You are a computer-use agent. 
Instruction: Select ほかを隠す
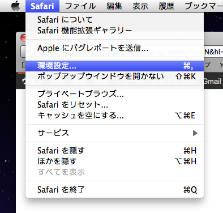point(114,161)
